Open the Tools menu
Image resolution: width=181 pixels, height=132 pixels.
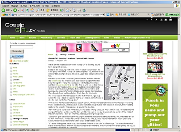tap(46, 6)
